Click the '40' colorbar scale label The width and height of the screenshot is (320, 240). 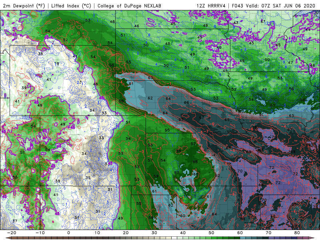coord(183,233)
